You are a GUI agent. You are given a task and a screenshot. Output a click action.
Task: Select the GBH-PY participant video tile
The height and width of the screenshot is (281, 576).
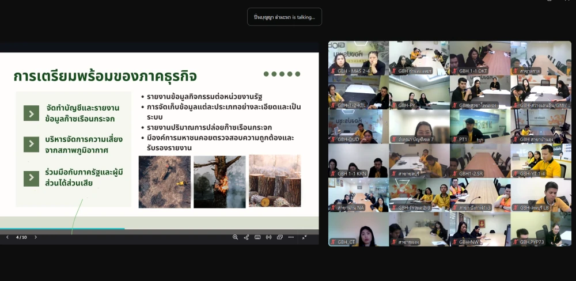pyautogui.click(x=419, y=92)
